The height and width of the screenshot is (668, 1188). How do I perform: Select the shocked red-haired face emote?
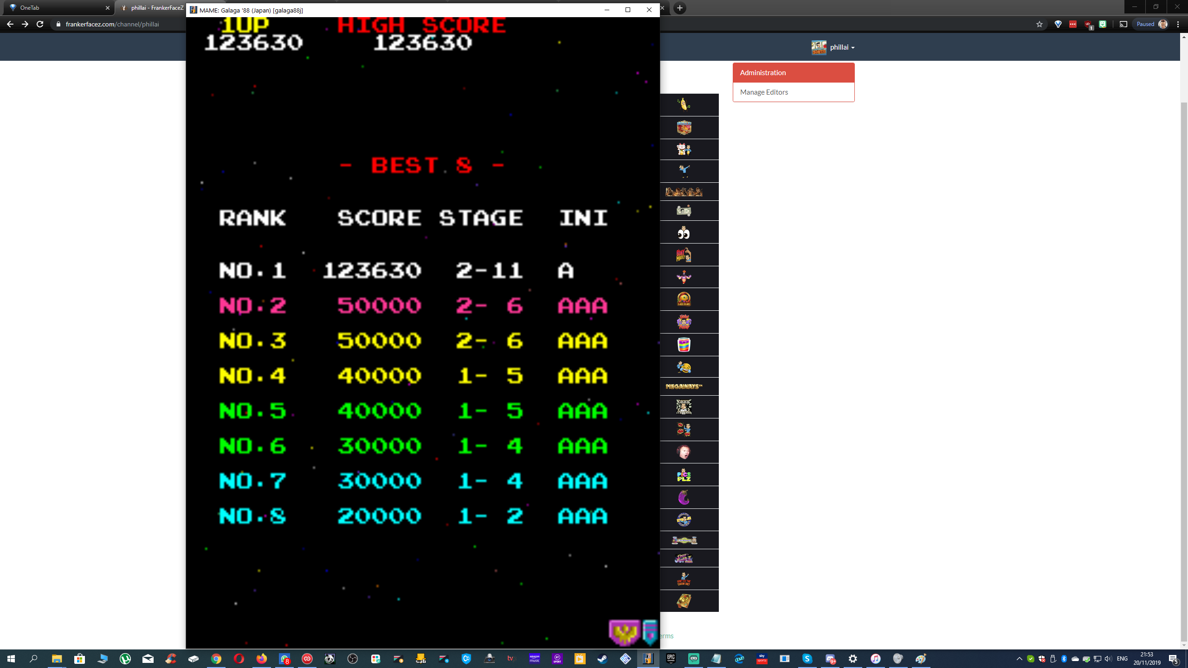point(684,452)
